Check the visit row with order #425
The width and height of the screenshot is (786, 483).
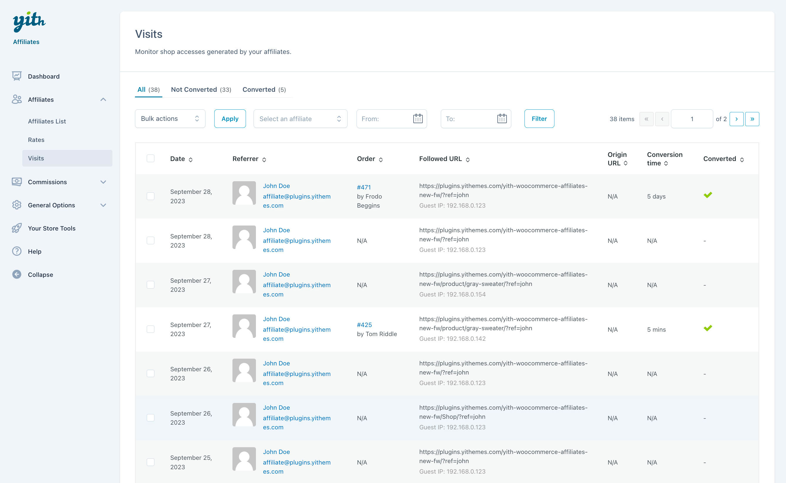(151, 329)
